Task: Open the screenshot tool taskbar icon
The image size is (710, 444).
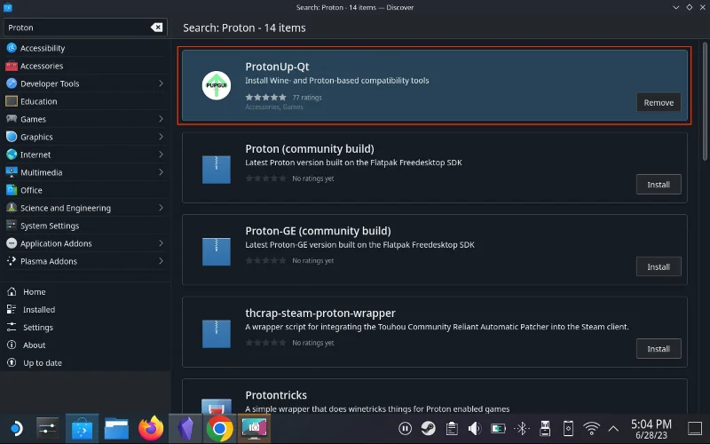Action: pyautogui.click(x=254, y=428)
